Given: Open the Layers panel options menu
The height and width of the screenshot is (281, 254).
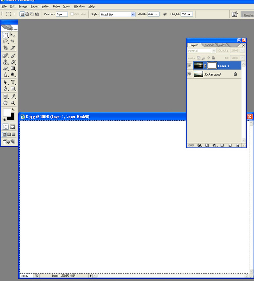Looking at the screenshot, I should pyautogui.click(x=243, y=46).
